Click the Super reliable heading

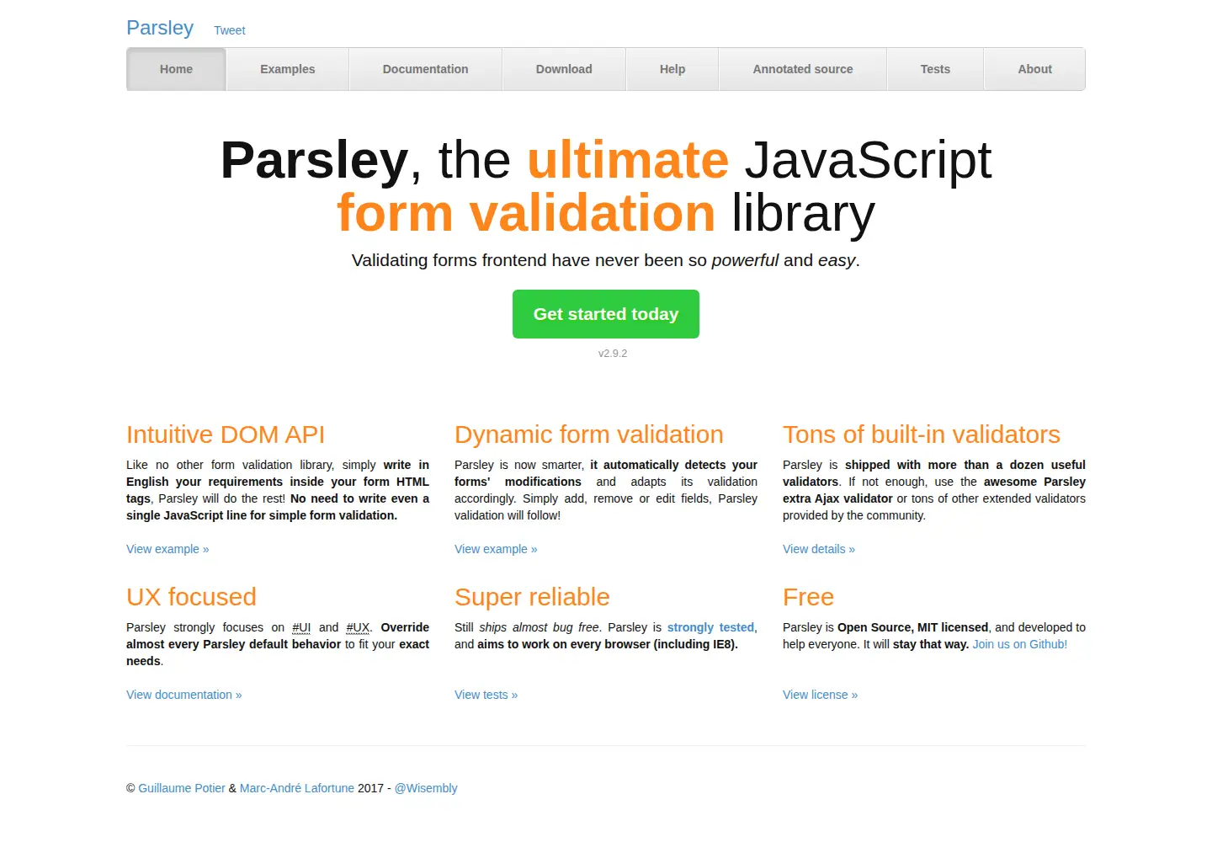point(532,597)
